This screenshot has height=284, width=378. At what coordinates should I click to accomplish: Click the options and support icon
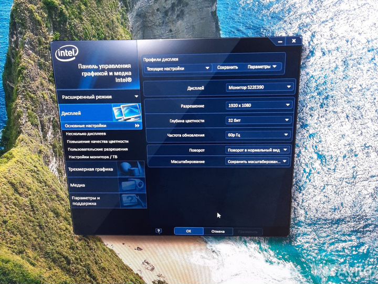133,200
